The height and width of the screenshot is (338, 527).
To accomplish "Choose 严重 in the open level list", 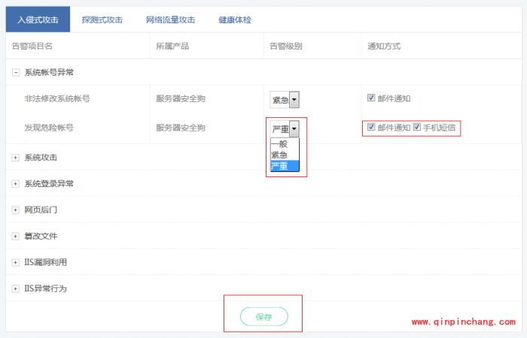I will [x=285, y=166].
